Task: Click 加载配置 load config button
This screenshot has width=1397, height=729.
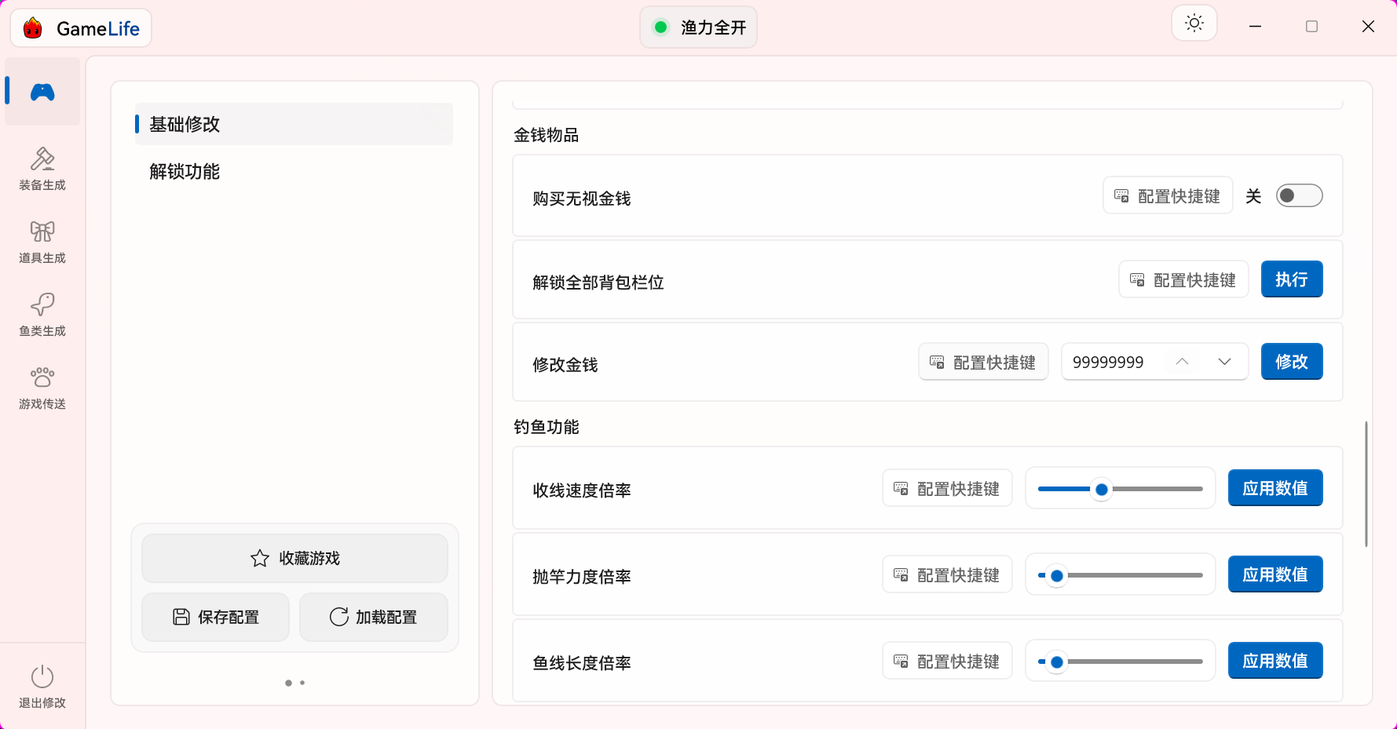Action: pyautogui.click(x=374, y=617)
